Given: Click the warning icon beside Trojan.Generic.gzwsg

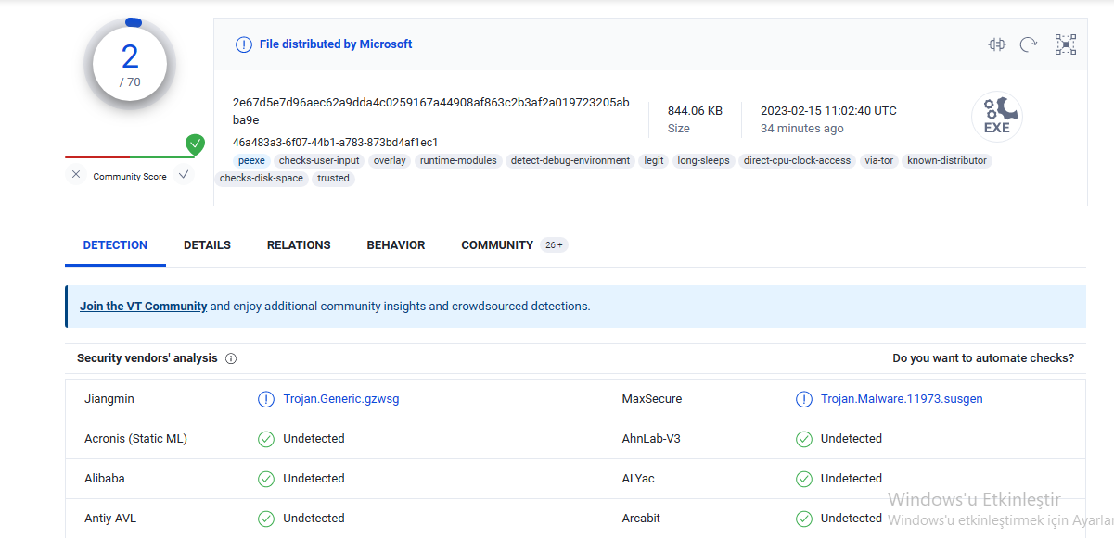Looking at the screenshot, I should click(x=266, y=399).
